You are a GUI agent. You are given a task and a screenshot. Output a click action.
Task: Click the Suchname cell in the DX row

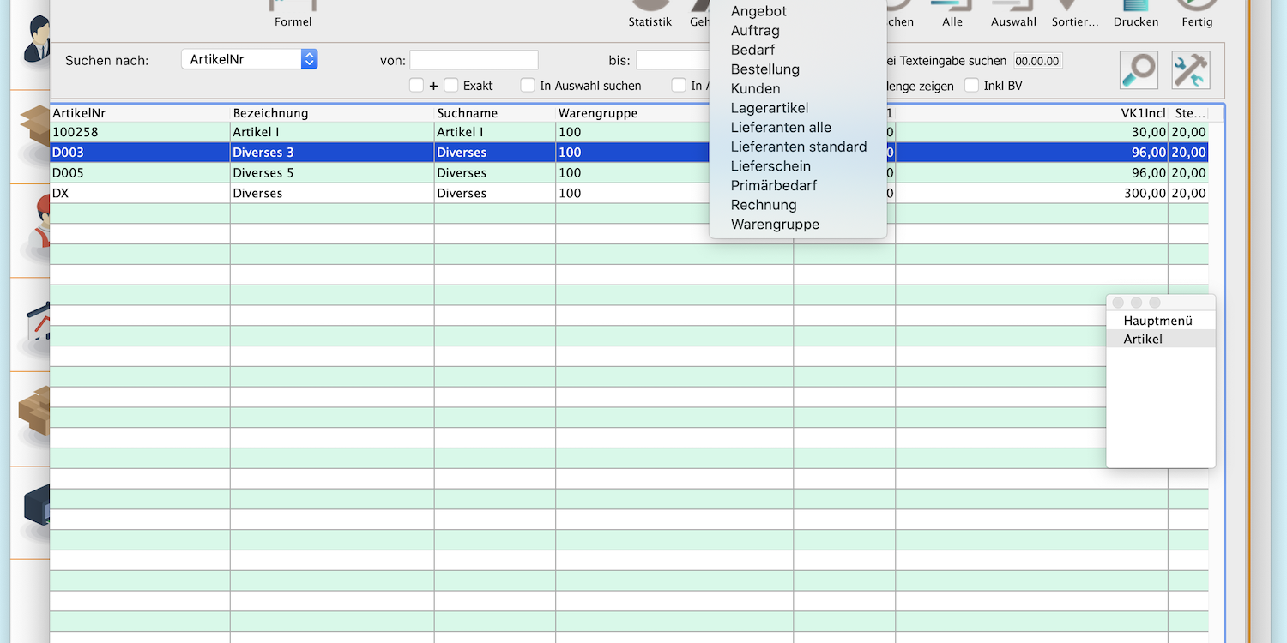[495, 193]
